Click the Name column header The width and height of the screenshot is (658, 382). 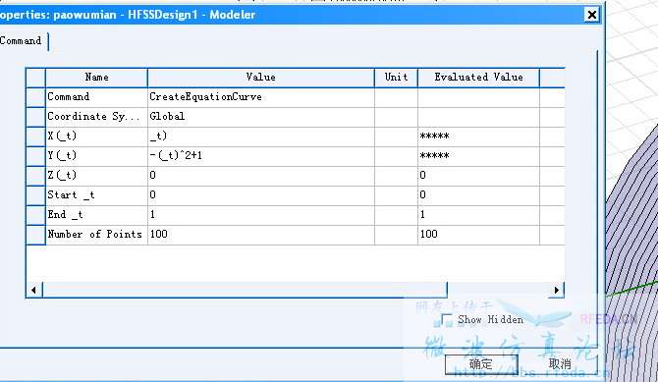(96, 78)
